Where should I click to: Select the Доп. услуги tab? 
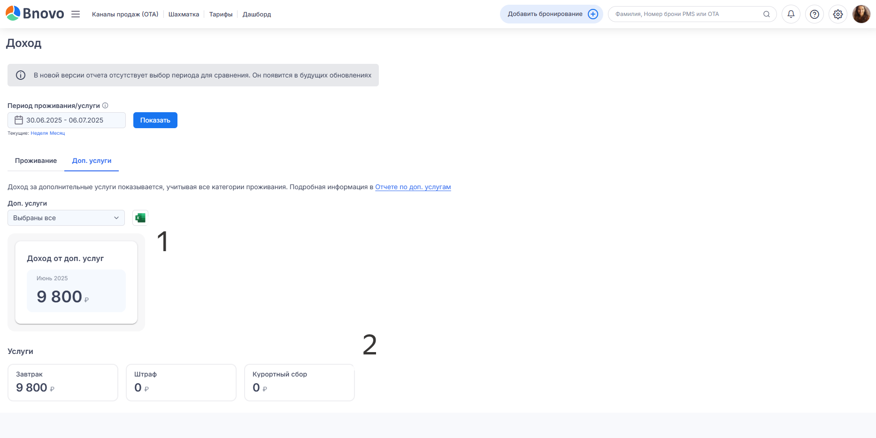pyautogui.click(x=92, y=161)
